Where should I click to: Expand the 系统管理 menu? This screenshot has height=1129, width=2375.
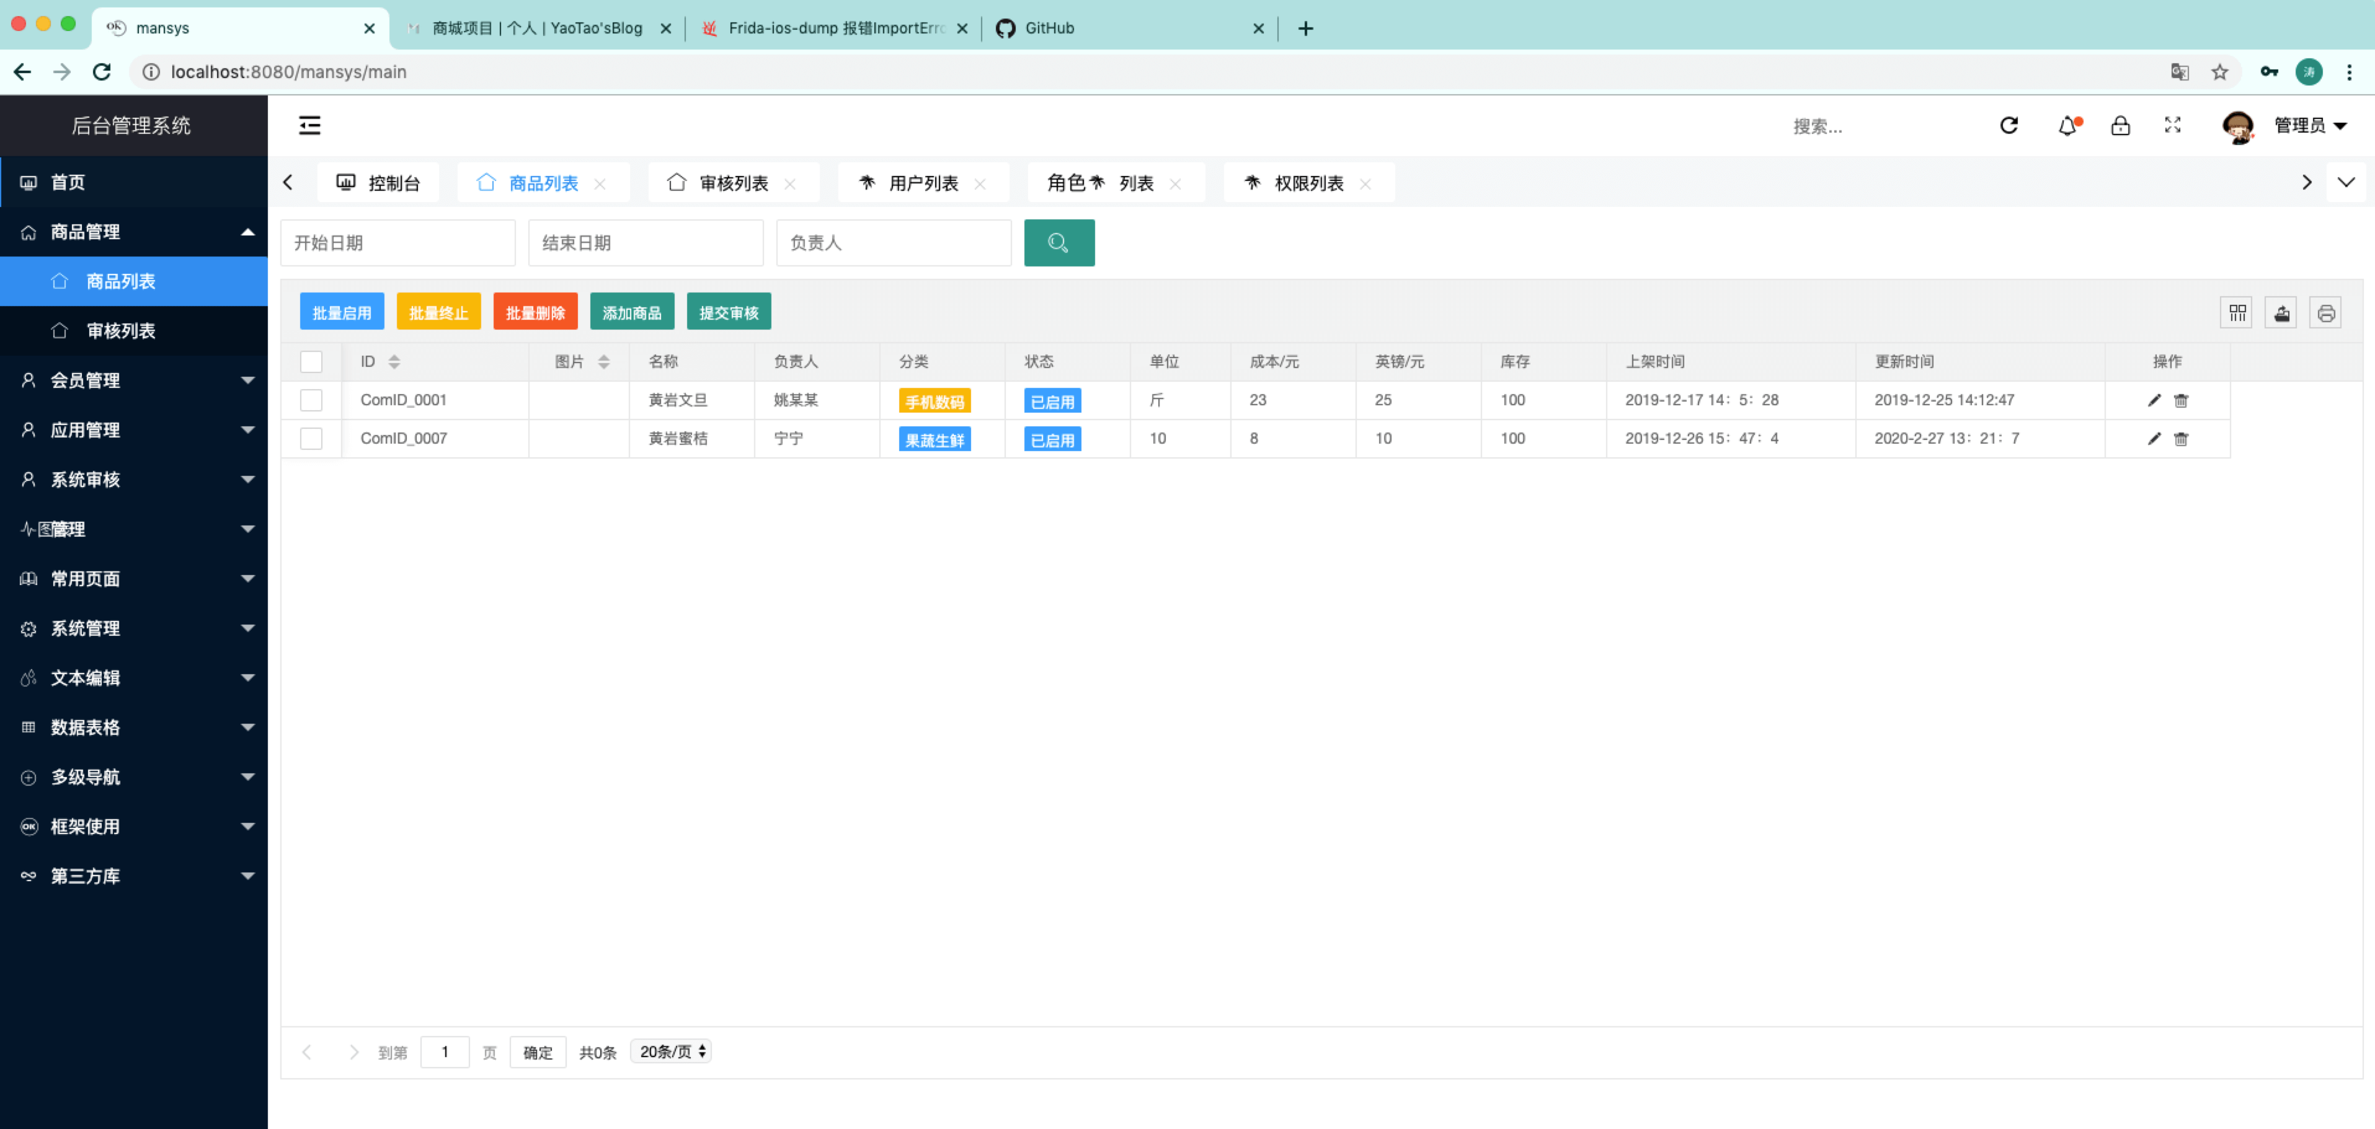pos(134,628)
